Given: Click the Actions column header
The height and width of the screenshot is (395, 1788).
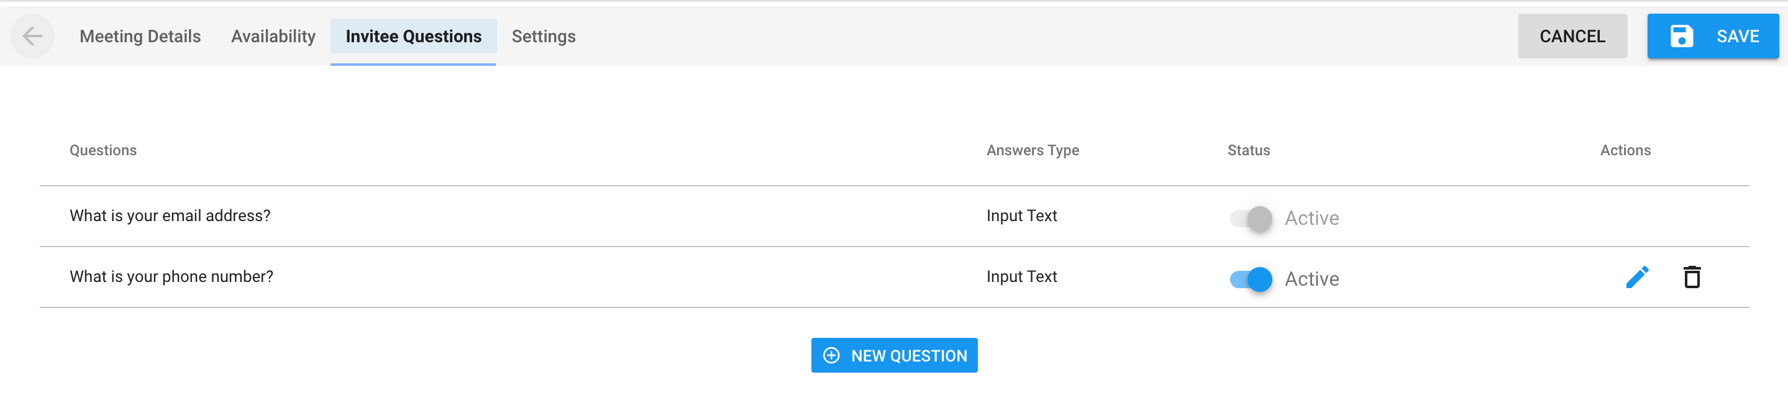Looking at the screenshot, I should tap(1625, 151).
